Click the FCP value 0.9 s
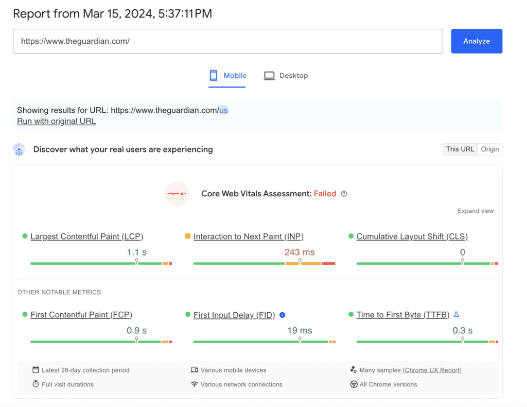527x407 pixels. [x=136, y=330]
